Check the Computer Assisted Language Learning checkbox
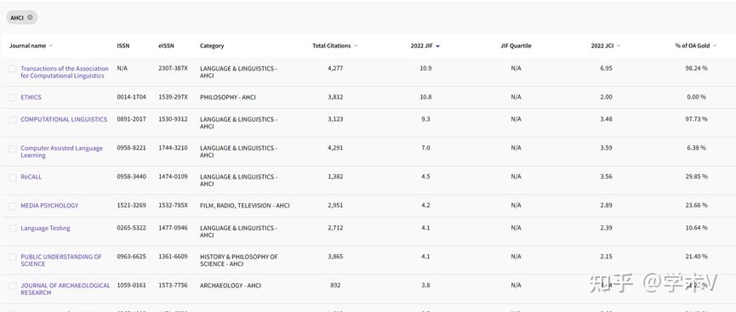The height and width of the screenshot is (312, 736). [13, 149]
